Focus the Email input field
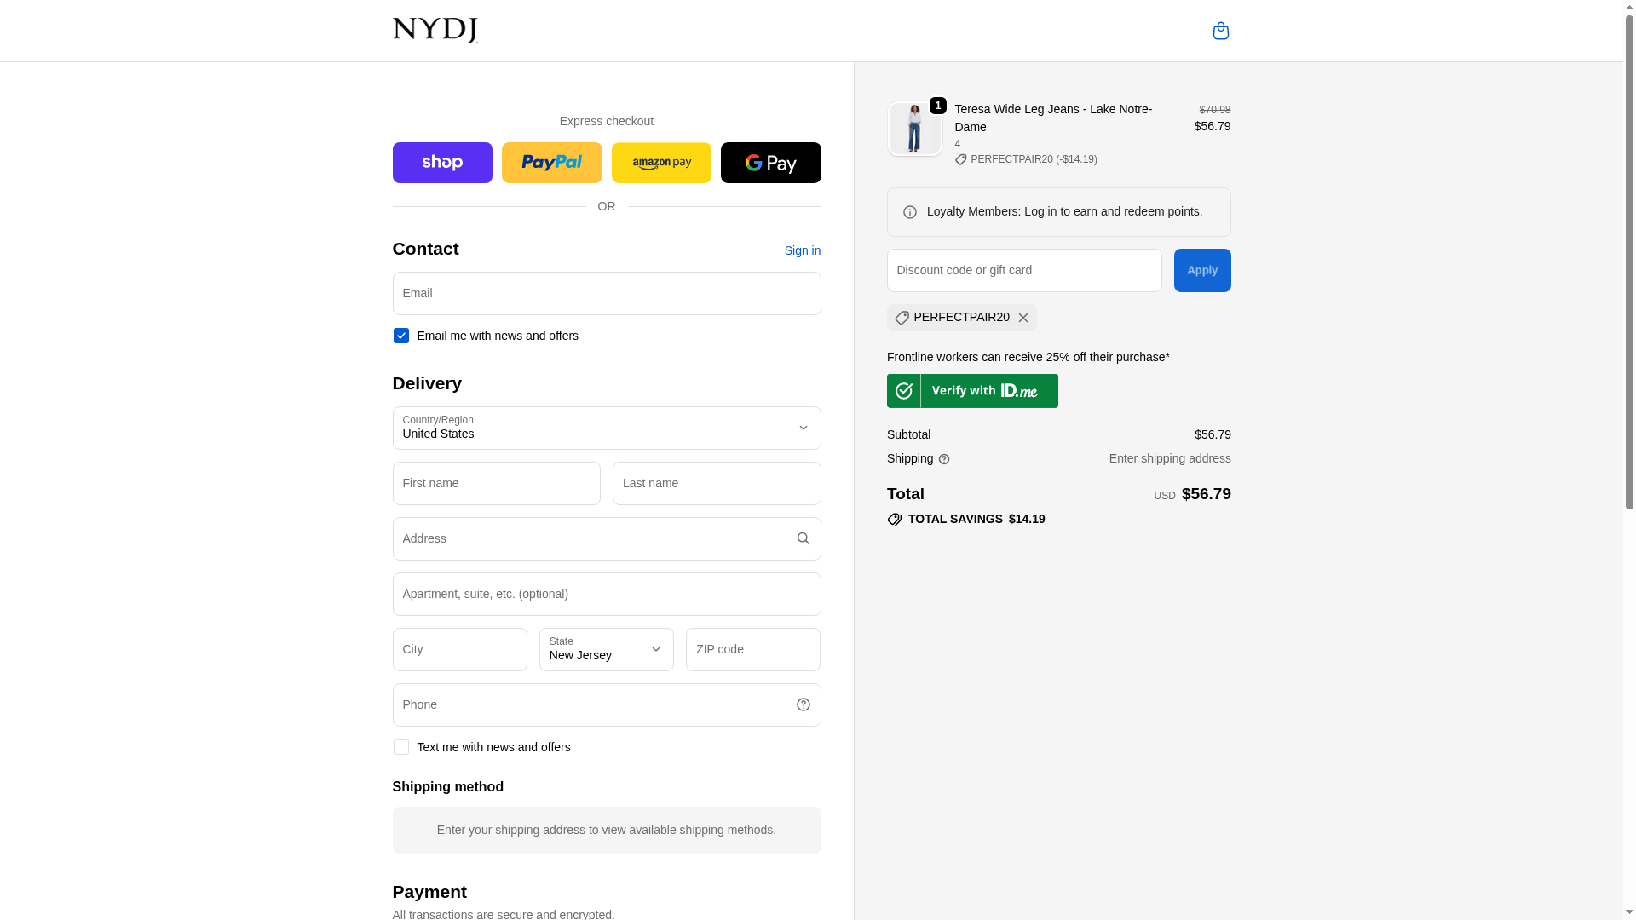Viewport: 1636px width, 920px height. pos(606,293)
